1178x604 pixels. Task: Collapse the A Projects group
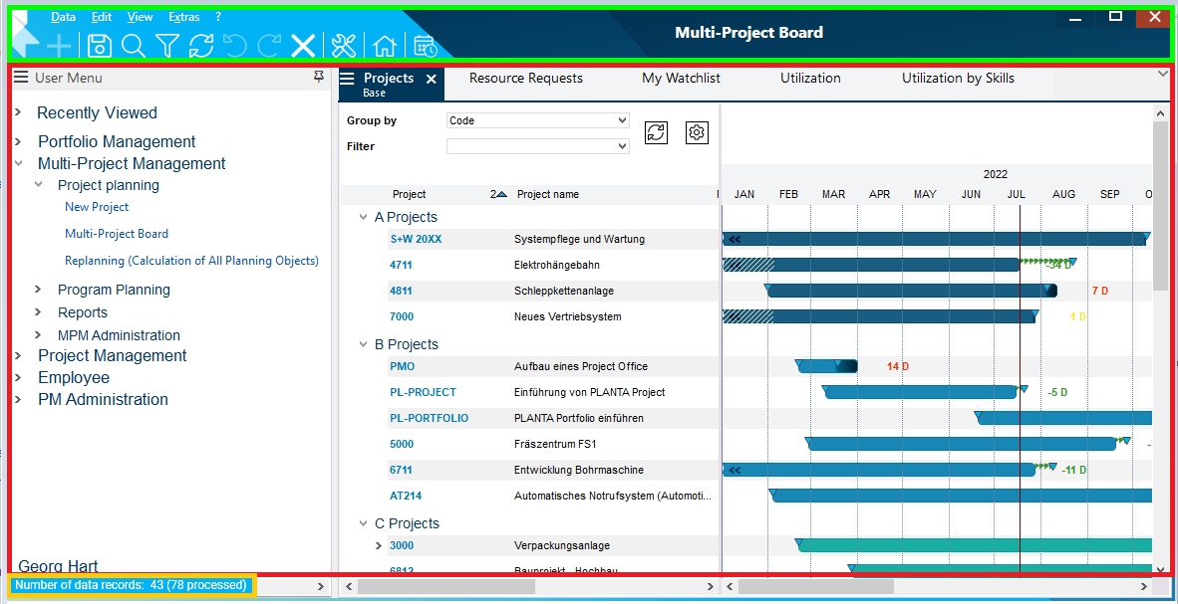[x=363, y=217]
